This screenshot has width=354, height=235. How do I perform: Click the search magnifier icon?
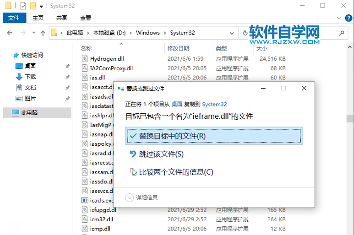click(x=342, y=33)
